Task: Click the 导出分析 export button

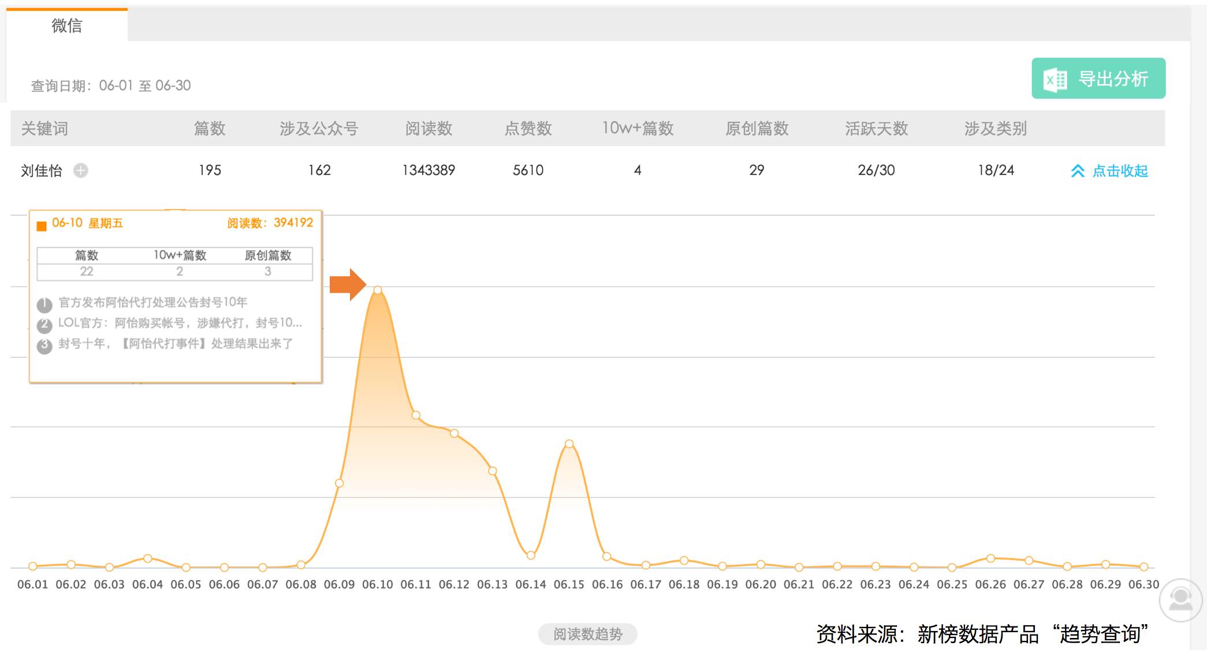Action: pyautogui.click(x=1098, y=79)
